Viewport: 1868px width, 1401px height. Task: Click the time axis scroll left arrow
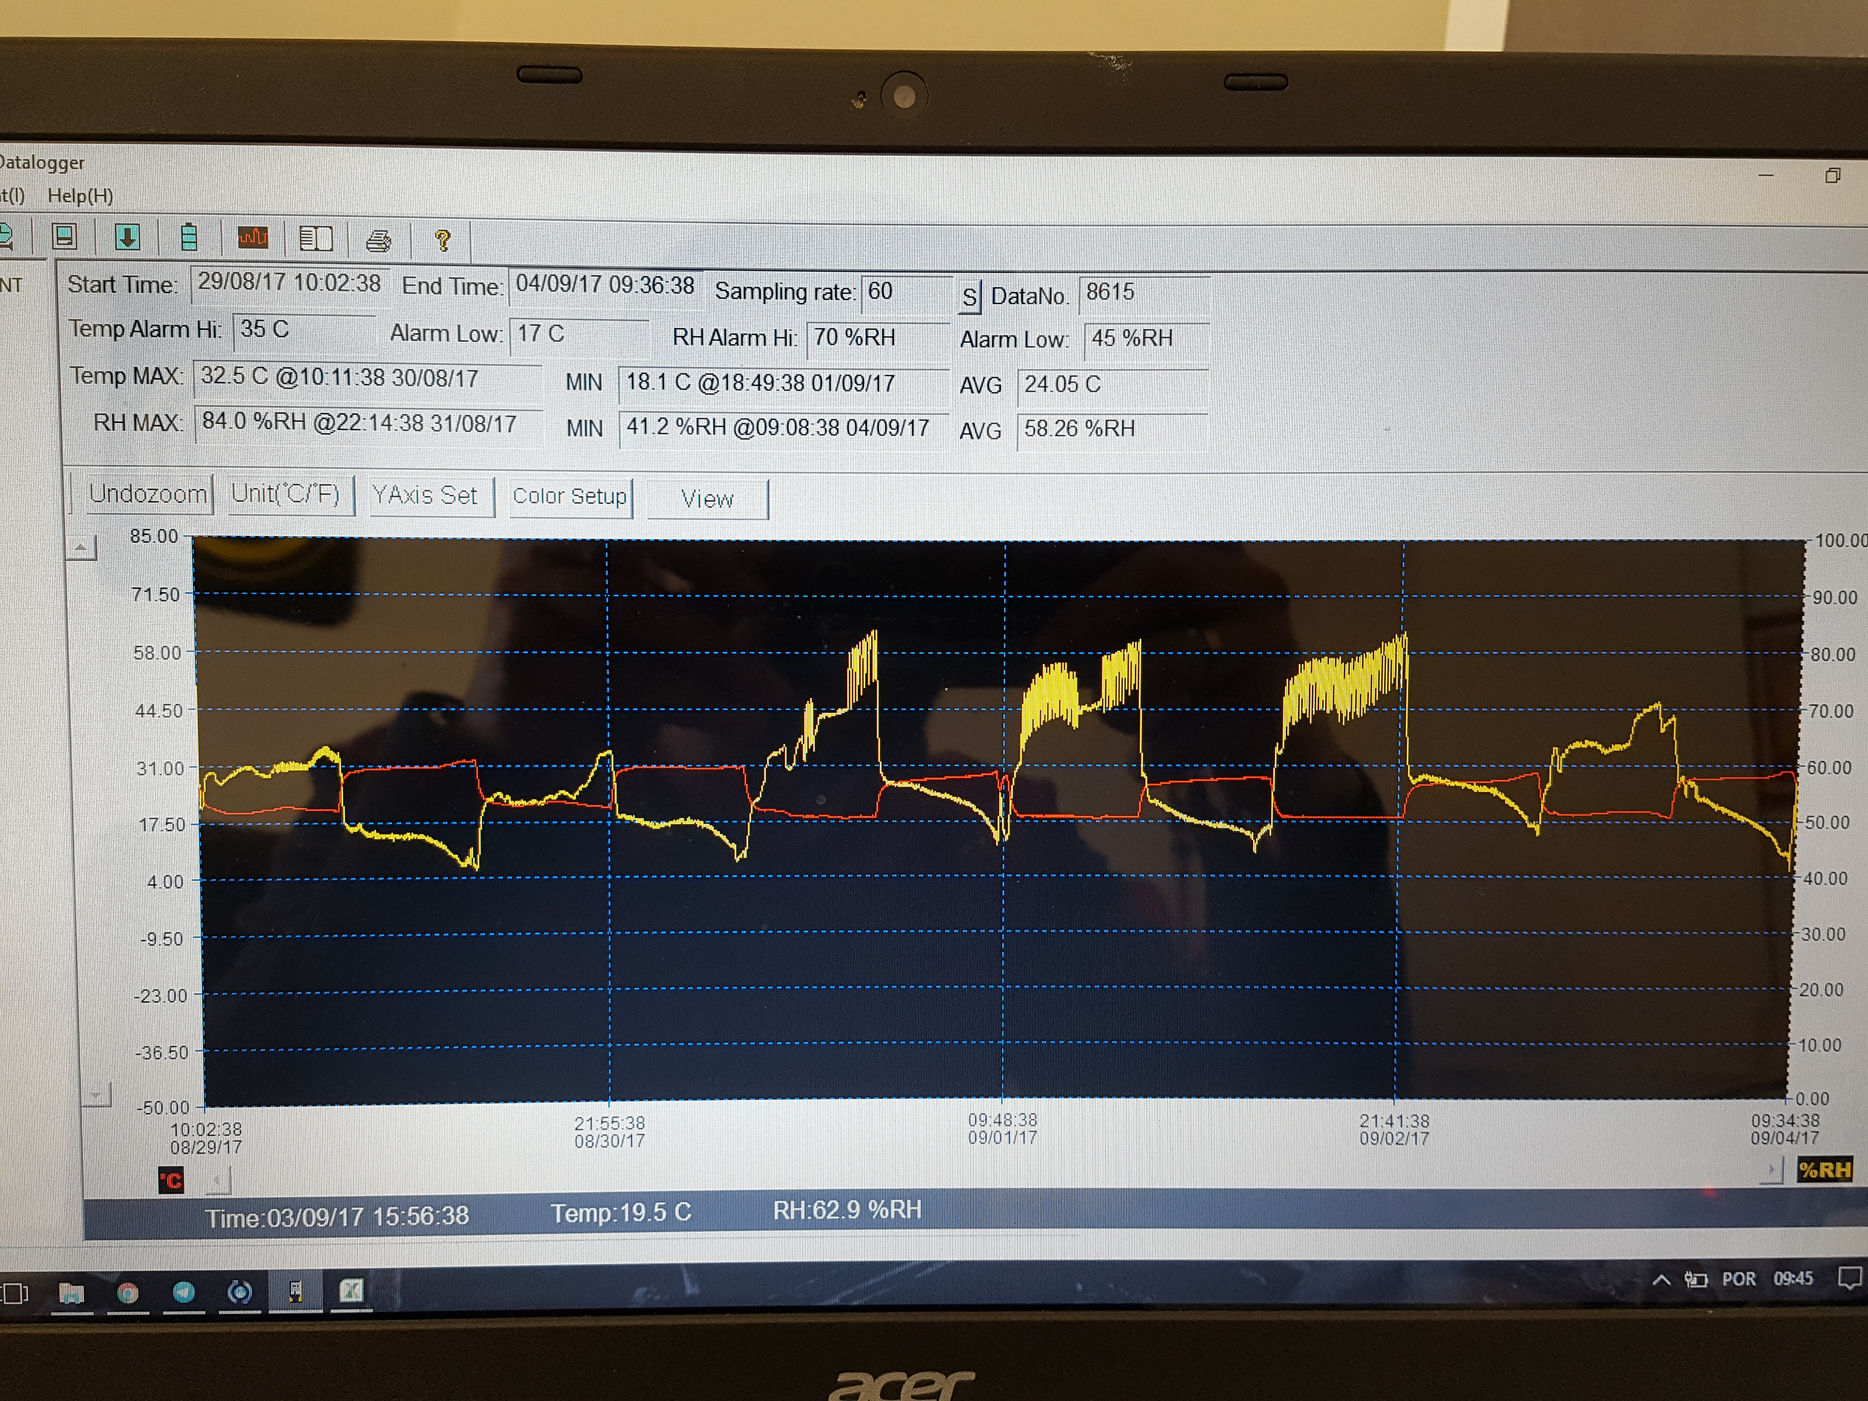218,1180
